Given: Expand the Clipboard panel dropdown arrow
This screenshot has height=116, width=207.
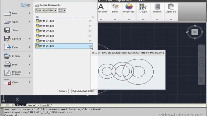Looking at the screenshot, I should coord(171,20).
